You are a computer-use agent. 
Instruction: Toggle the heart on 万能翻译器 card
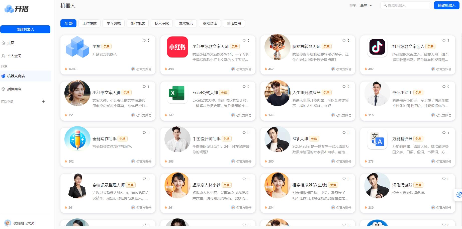point(444,133)
